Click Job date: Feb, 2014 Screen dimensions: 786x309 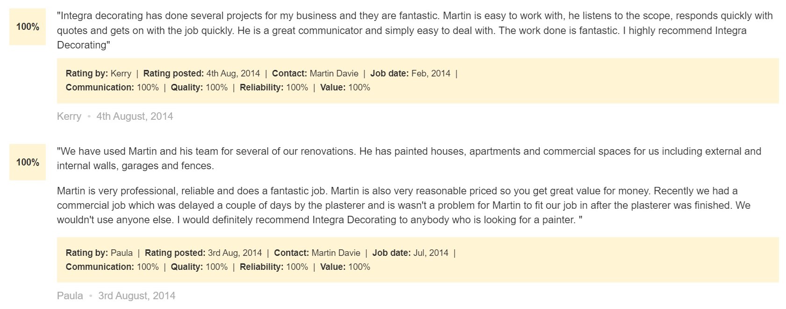410,73
